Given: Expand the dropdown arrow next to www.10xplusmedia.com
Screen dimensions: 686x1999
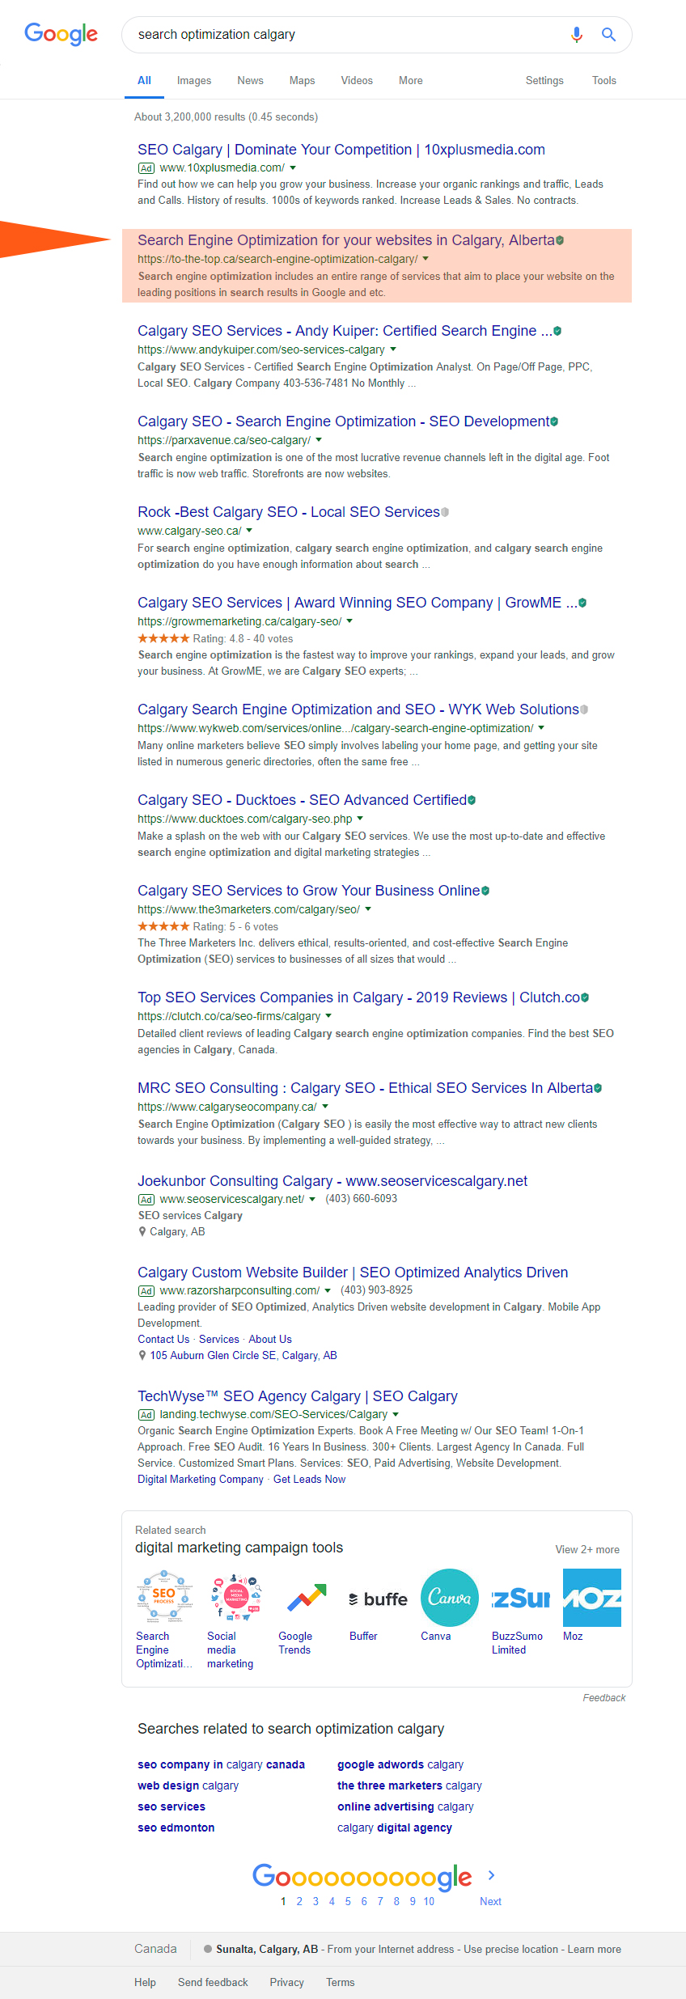Looking at the screenshot, I should pos(293,168).
